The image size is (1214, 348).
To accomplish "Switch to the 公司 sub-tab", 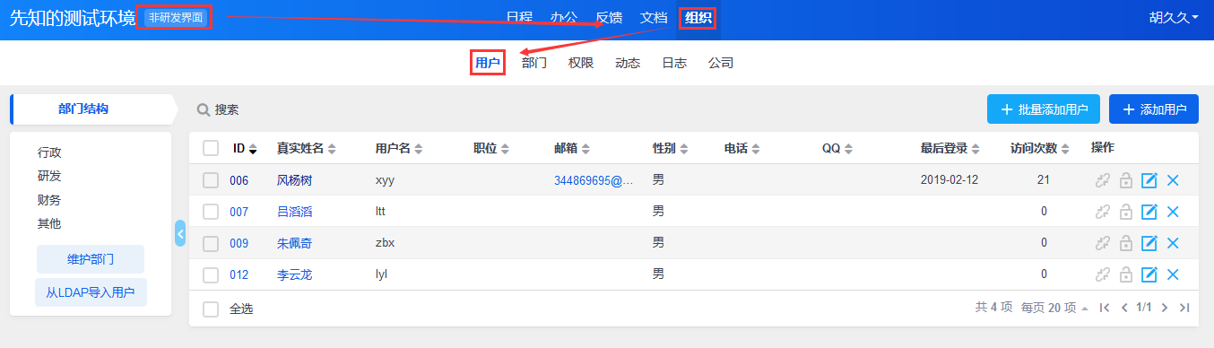I will [721, 63].
